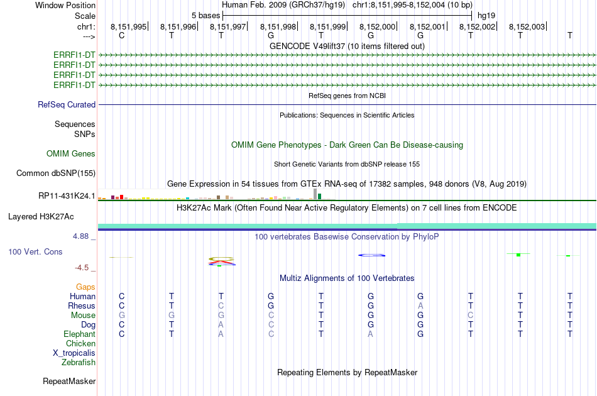This screenshot has height=396, width=597.
Task: Click the Rhesus row base A under 8,152,001
Action: point(420,305)
